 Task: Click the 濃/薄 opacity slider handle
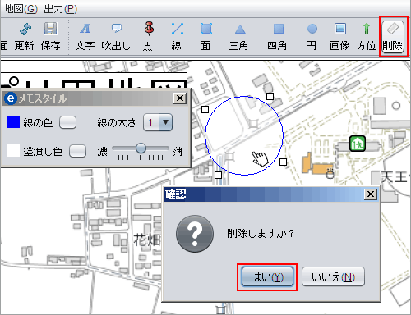pyautogui.click(x=141, y=148)
